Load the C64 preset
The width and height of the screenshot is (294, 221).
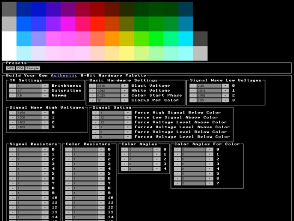pos(20,68)
